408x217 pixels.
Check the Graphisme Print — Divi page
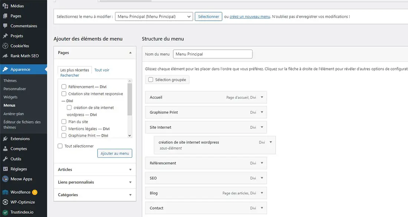[x=64, y=136]
